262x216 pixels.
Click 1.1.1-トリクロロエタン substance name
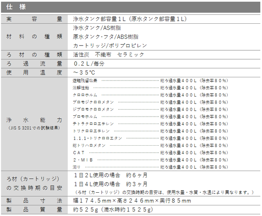pos(97,138)
